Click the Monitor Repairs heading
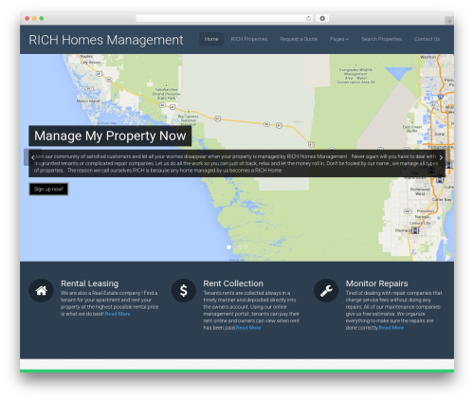The image size is (474, 401). 376,283
